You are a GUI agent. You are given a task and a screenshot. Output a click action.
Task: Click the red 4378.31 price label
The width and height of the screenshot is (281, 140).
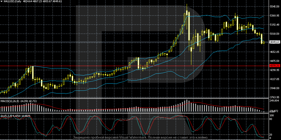pos(275,66)
